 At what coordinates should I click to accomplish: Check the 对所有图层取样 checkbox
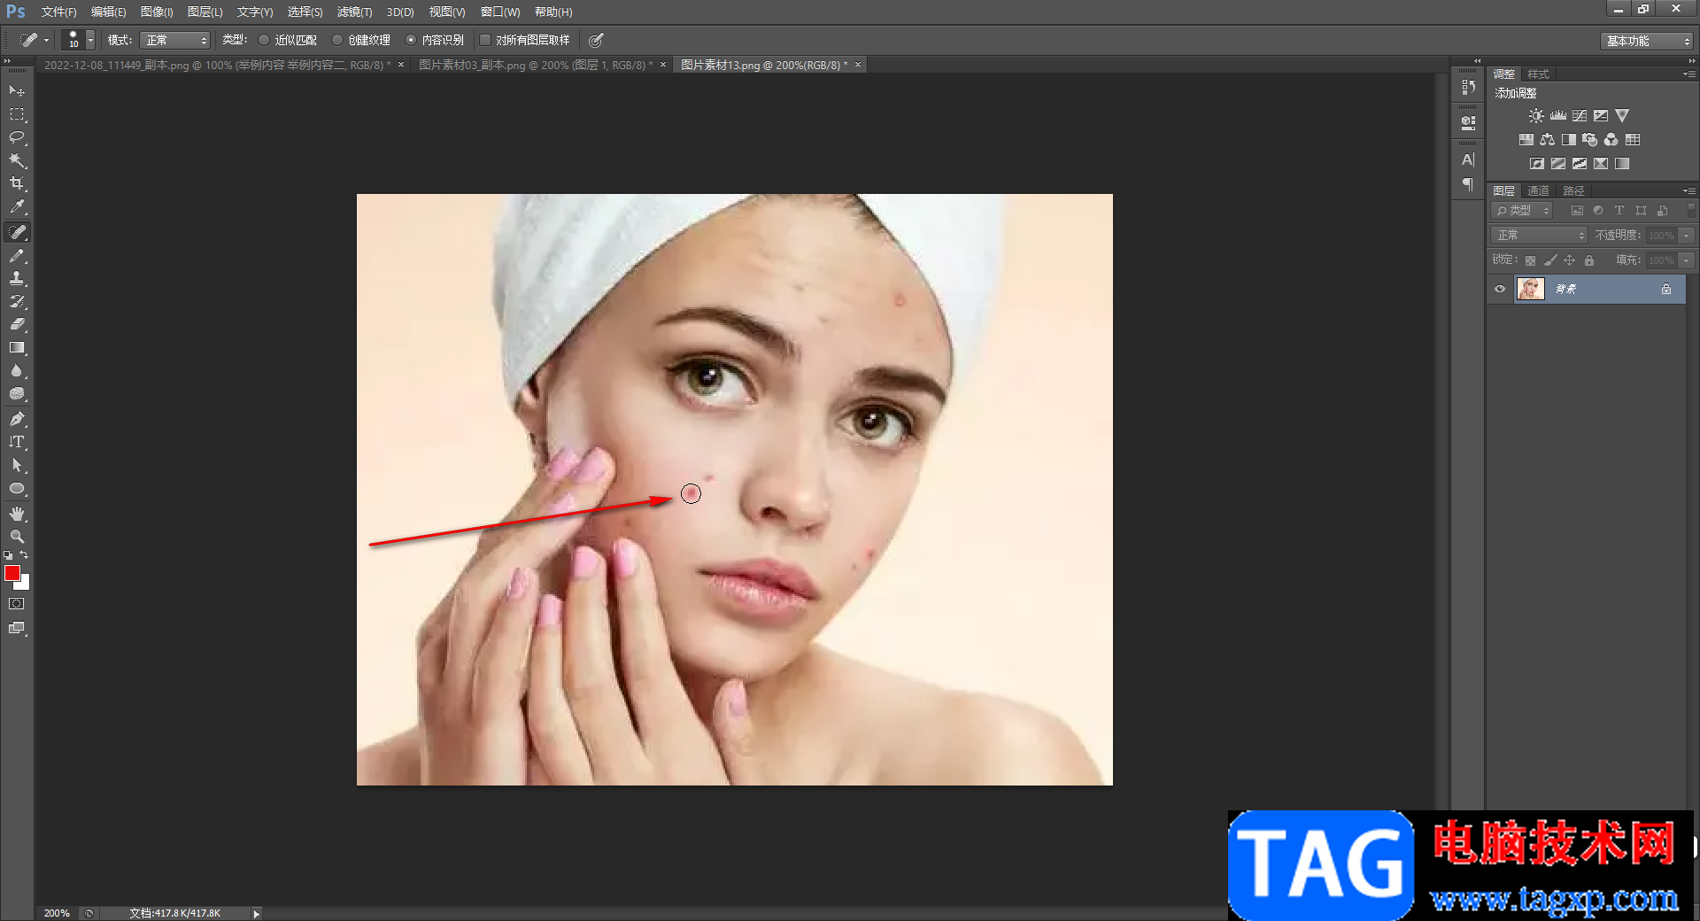click(x=485, y=40)
